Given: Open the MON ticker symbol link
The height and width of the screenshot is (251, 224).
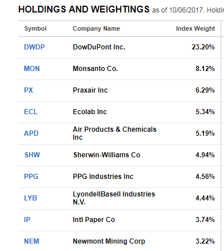Looking at the screenshot, I should pyautogui.click(x=32, y=69).
